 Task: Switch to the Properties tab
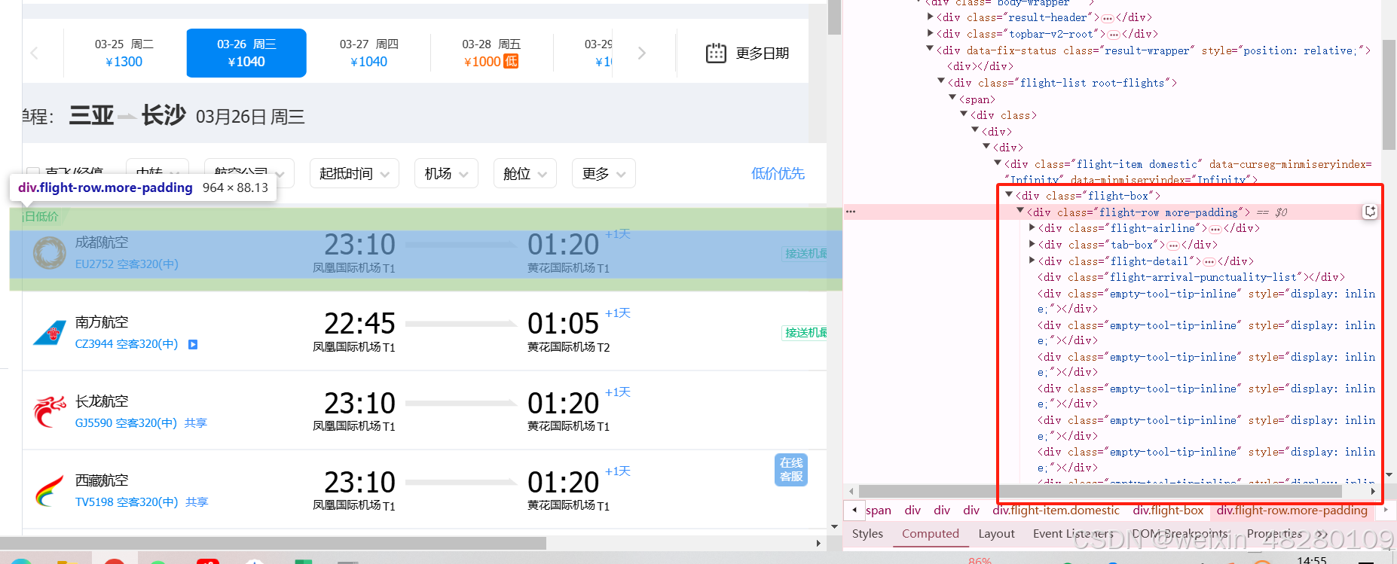[x=1274, y=533]
